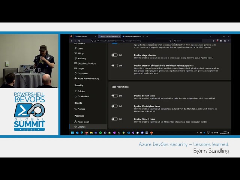Show hidden system tray icons chevron
Screen dimensions: 240x180
tap(198, 133)
